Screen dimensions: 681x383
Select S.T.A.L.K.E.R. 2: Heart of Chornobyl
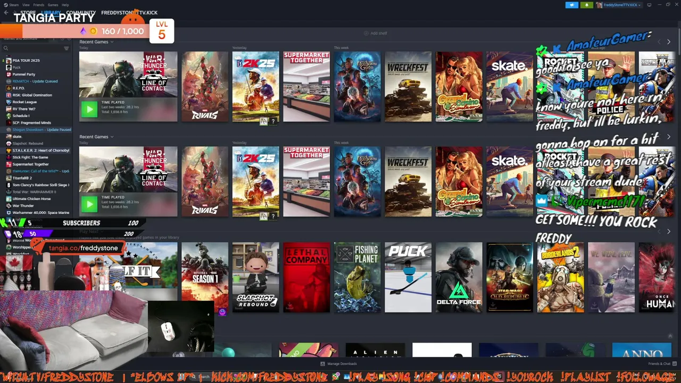pos(41,151)
